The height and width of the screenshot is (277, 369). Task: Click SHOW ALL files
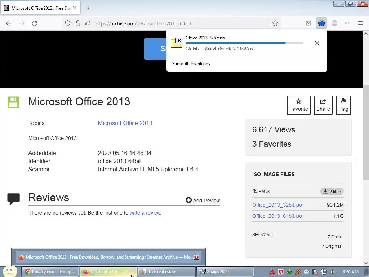pyautogui.click(x=263, y=235)
